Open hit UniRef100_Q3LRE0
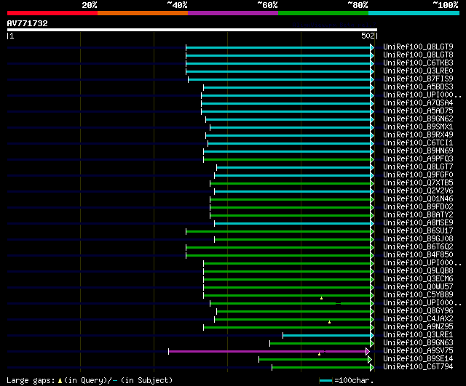This screenshot has width=466, height=386. point(418,71)
